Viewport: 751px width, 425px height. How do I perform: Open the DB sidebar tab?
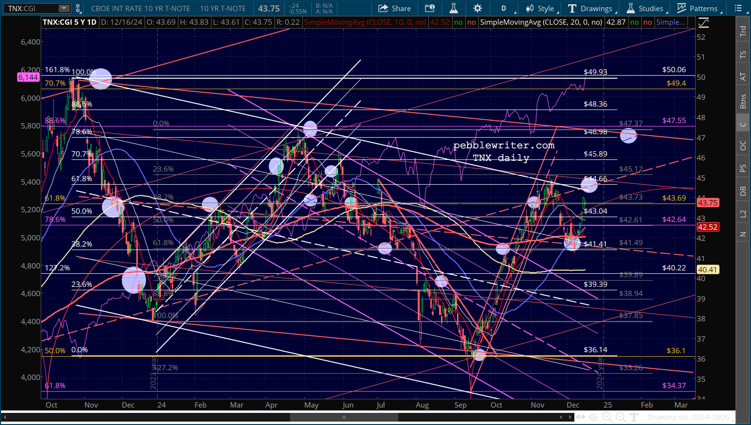pos(743,191)
